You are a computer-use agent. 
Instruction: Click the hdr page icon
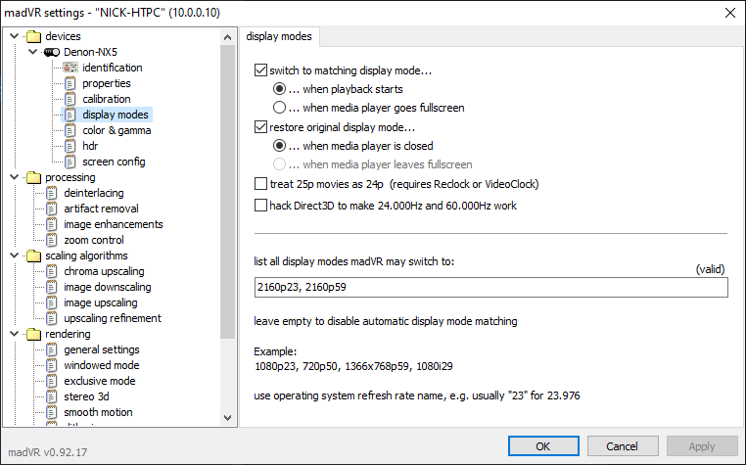70,146
